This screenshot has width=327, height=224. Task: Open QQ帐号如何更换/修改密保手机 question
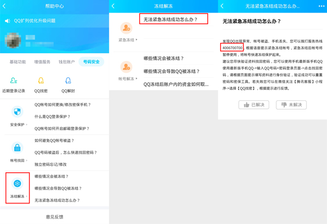[x=63, y=105]
